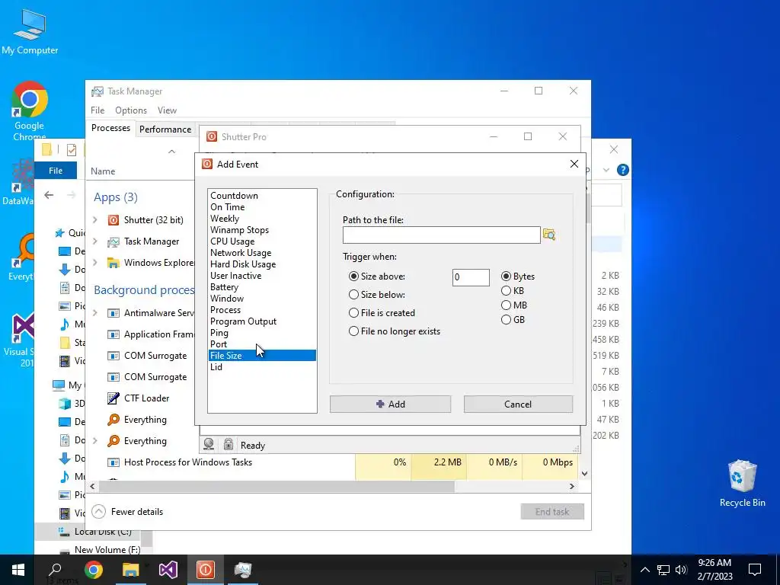Open Task Manager File menu

click(x=97, y=110)
